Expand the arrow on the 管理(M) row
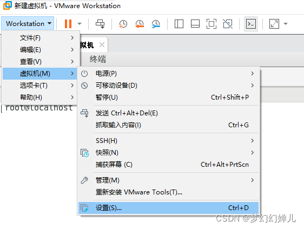Screen dimensions: 304x228 [252, 180]
